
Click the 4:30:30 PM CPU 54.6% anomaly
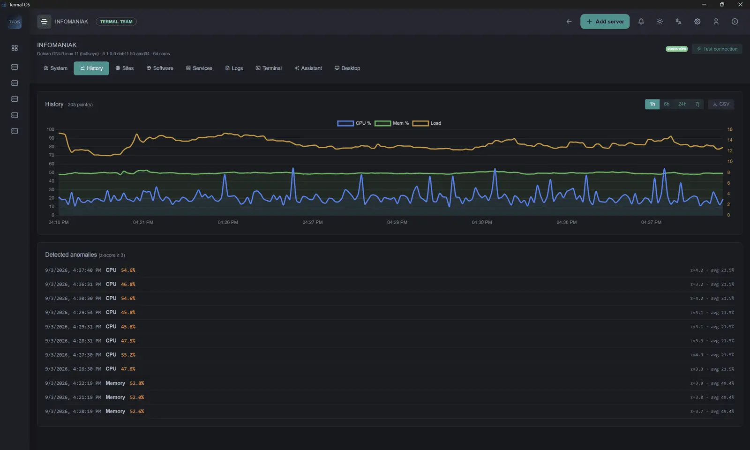[x=390, y=299]
